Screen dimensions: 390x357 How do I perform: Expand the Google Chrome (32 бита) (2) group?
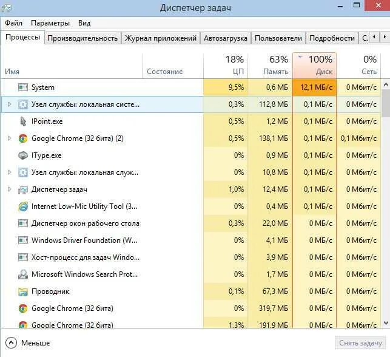coord(10,138)
